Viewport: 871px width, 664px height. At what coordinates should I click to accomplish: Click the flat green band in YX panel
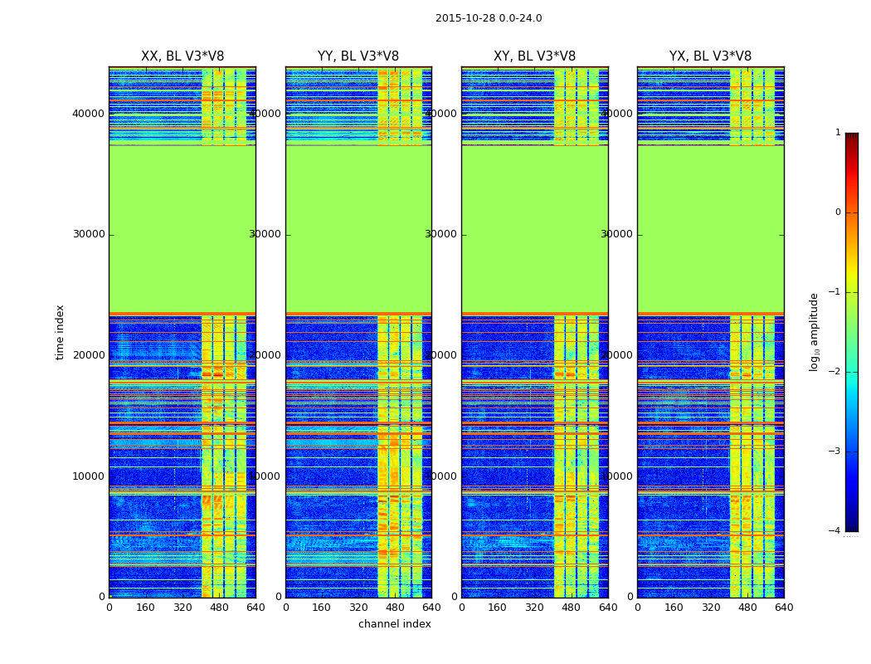(710, 229)
